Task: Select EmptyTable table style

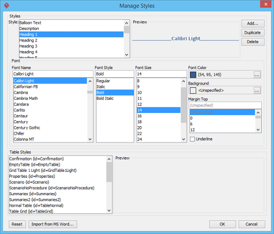Action: pos(58,165)
